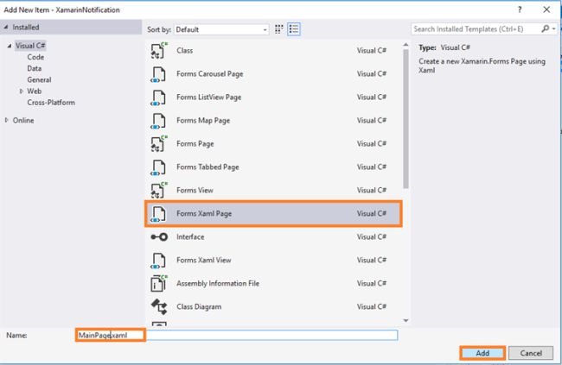Select the Forms Xaml Page template
Screen dimensions: 562x365
click(272, 212)
